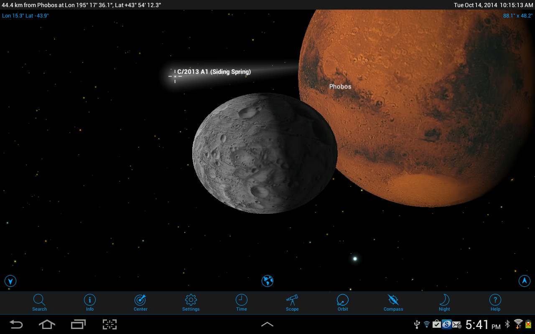Image resolution: width=535 pixels, height=334 pixels.
Task: Select the comet C/2013 A1 Siding Spring label
Action: [214, 72]
